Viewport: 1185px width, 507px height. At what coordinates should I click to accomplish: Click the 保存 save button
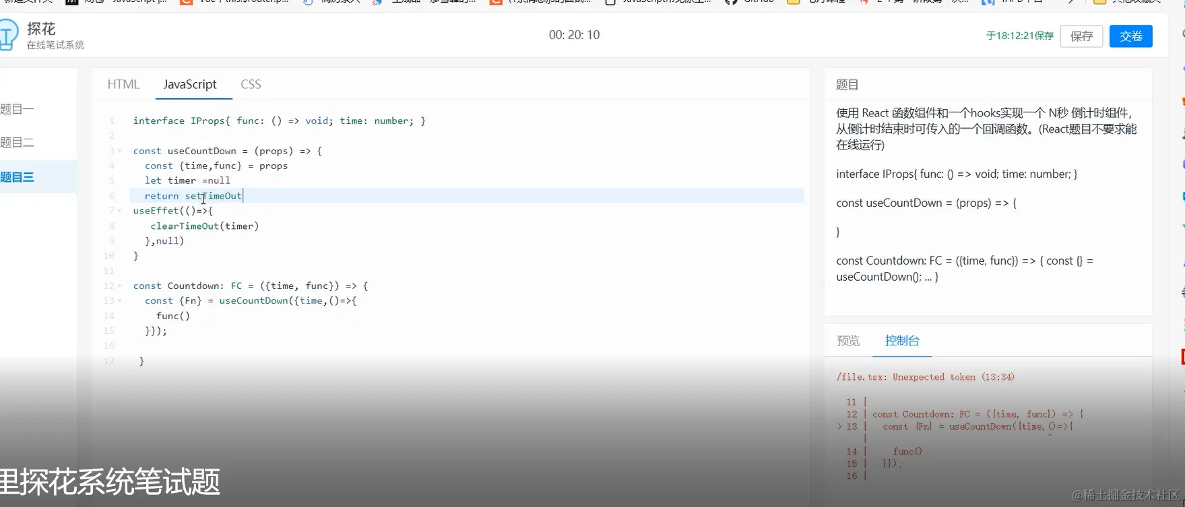[x=1081, y=36]
